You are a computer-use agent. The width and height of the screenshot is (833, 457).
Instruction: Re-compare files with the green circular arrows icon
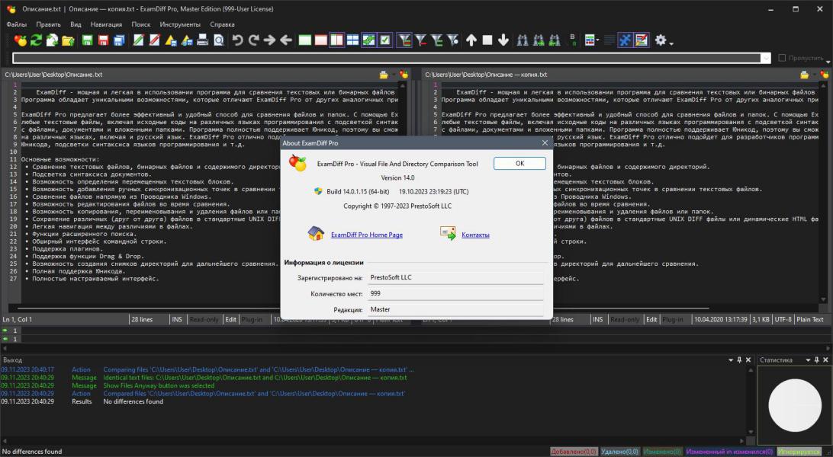tap(36, 40)
